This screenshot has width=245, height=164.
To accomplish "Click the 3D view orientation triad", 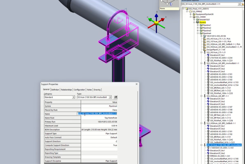I will pos(157,23).
